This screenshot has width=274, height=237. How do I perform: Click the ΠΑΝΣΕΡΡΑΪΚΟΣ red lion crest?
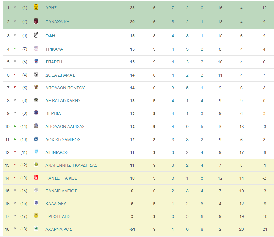pos(36,177)
